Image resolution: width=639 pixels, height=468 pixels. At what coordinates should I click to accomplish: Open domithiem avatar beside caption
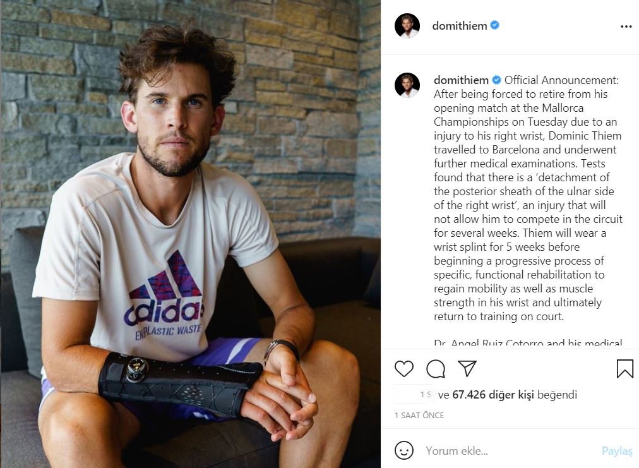(407, 85)
